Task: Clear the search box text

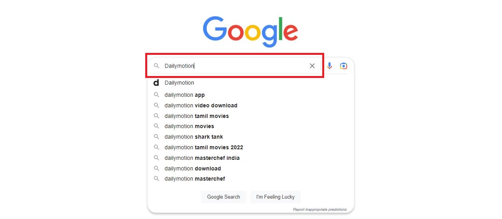Action: coord(312,66)
